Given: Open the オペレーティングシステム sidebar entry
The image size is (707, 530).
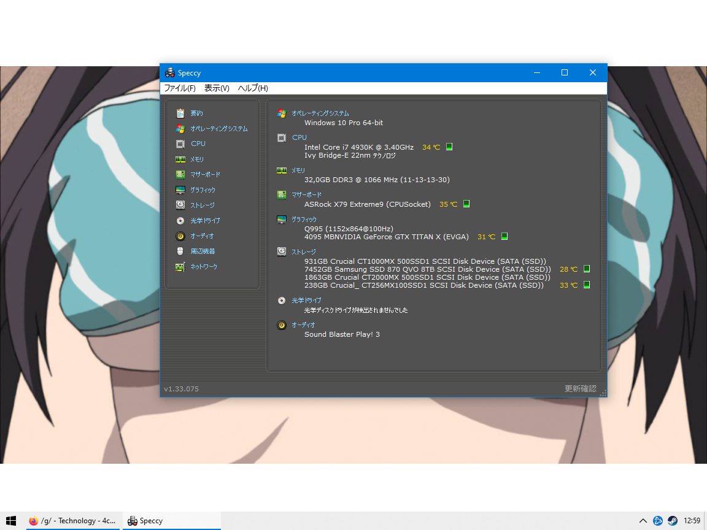Looking at the screenshot, I should (x=219, y=128).
